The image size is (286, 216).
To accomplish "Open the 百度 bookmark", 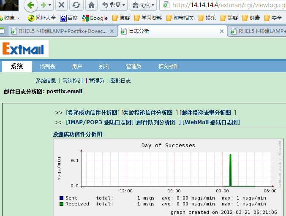I will coord(69,18).
